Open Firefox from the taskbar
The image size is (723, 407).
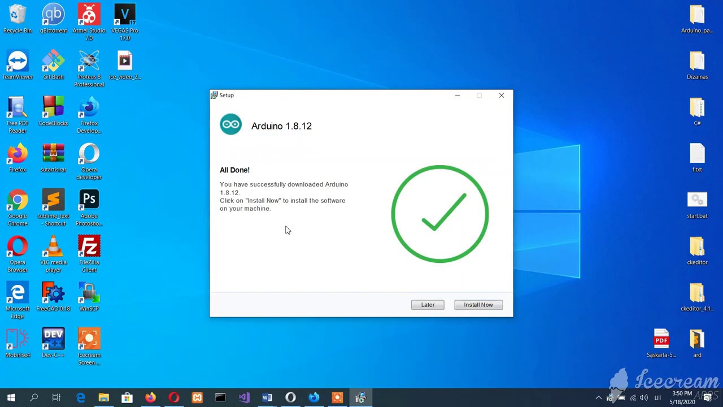pyautogui.click(x=150, y=398)
